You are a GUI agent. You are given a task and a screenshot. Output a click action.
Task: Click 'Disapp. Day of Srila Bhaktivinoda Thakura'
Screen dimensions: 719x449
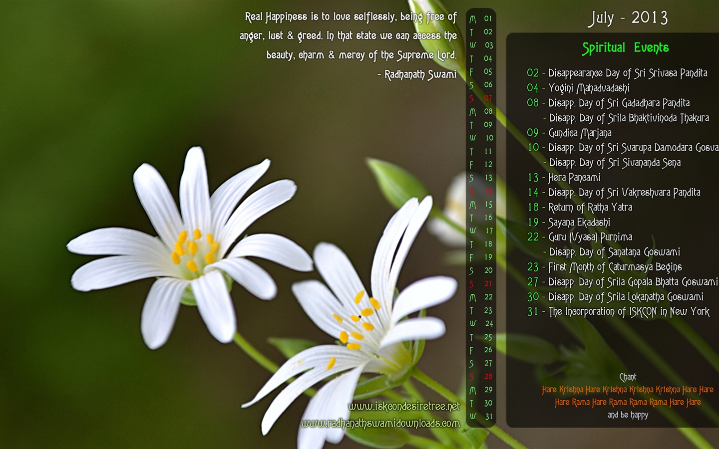[x=629, y=118]
